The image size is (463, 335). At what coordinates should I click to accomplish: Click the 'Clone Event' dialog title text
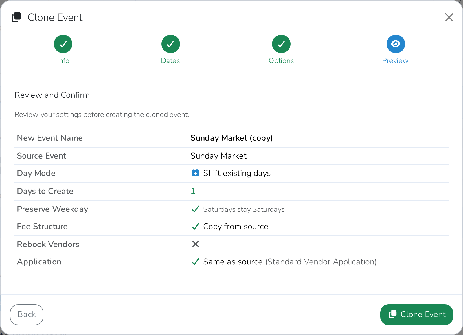coord(55,17)
